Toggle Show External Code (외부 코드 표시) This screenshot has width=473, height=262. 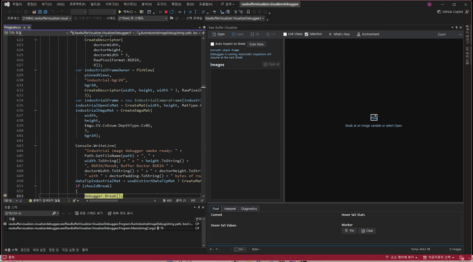[120, 213]
